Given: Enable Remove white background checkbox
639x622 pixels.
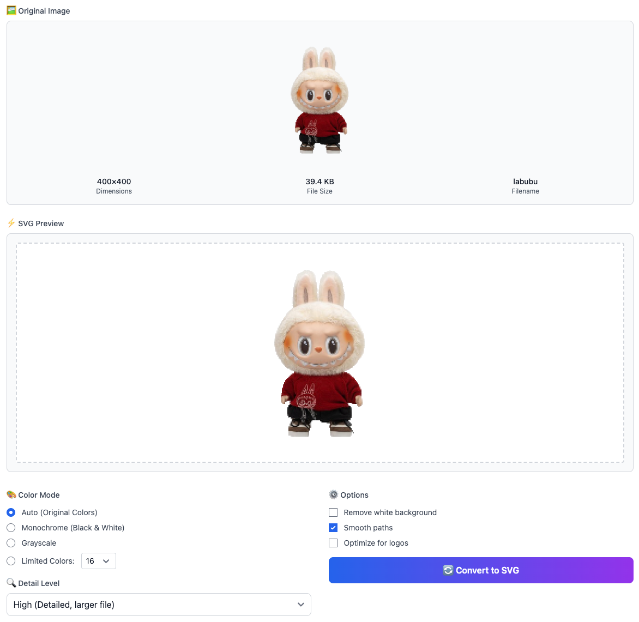Looking at the screenshot, I should coord(333,512).
